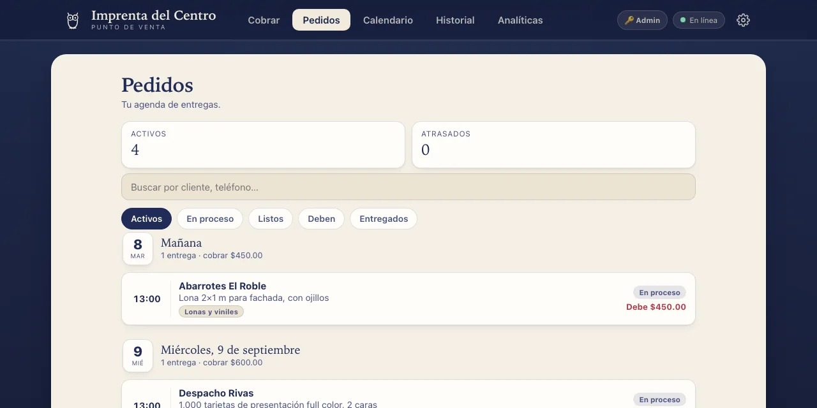Switch to the Historial tab

455,20
